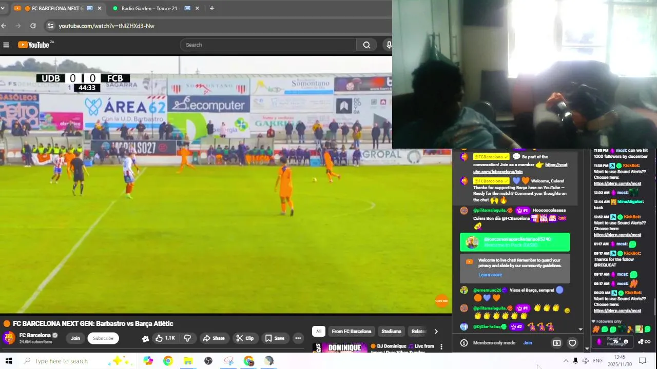Open the Windows Start menu
The height and width of the screenshot is (369, 657).
[x=8, y=361]
